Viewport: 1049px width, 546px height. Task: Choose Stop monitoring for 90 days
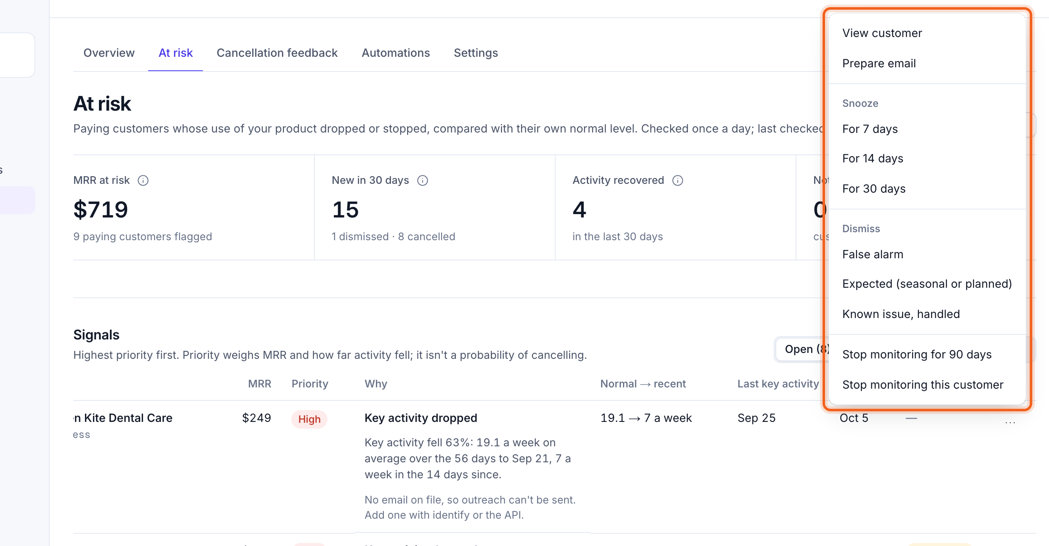point(927,355)
